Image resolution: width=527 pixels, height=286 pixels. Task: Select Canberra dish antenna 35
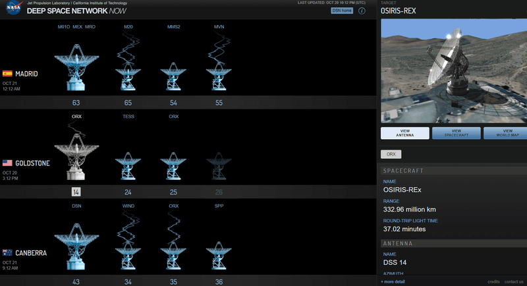[173, 256]
